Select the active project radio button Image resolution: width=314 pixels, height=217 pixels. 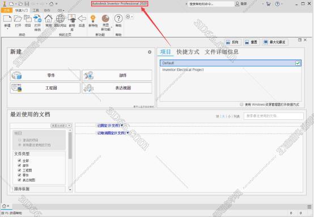20,140
